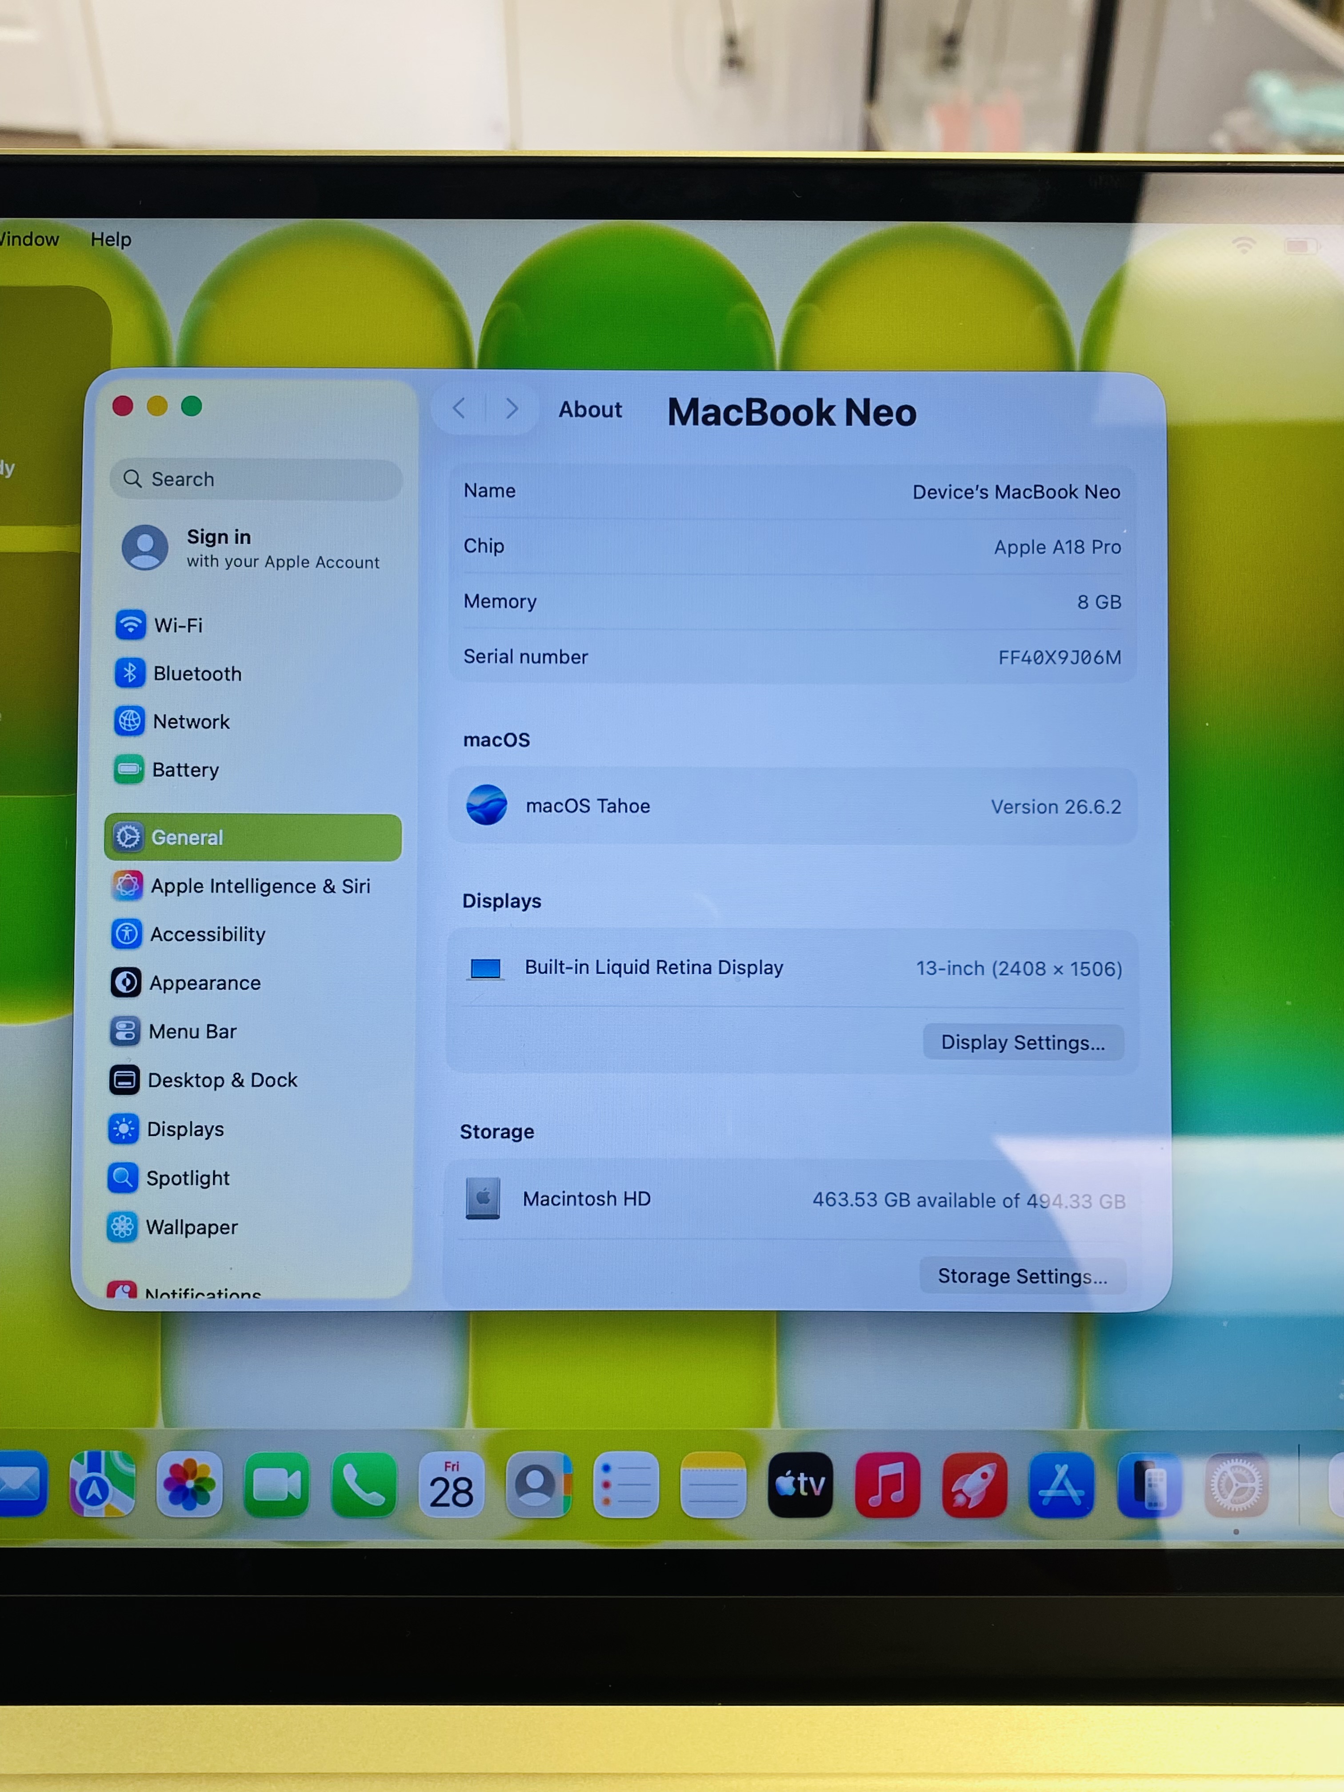Click Display Settings… button
Image resolution: width=1344 pixels, height=1792 pixels.
coord(1023,1042)
